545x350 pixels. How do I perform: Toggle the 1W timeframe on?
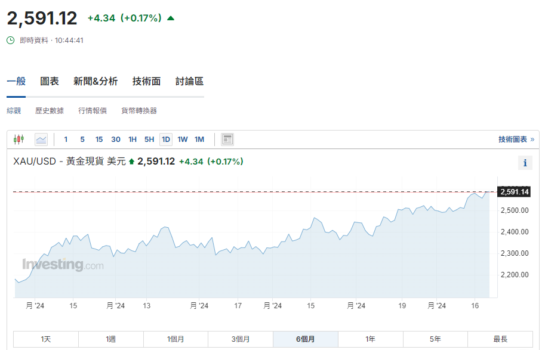(183, 139)
